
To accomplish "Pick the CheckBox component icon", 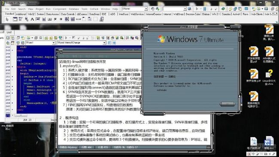I will point(55,19).
